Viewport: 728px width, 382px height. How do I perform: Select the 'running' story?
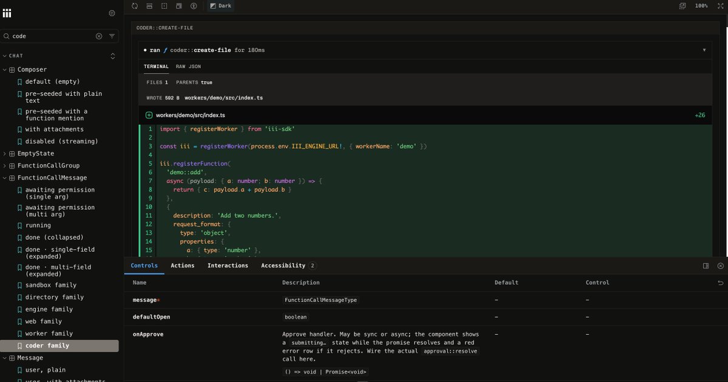coord(38,226)
